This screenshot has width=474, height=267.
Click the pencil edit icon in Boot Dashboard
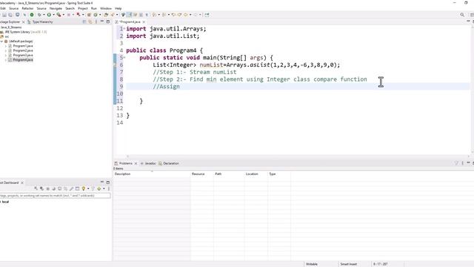(x=71, y=188)
